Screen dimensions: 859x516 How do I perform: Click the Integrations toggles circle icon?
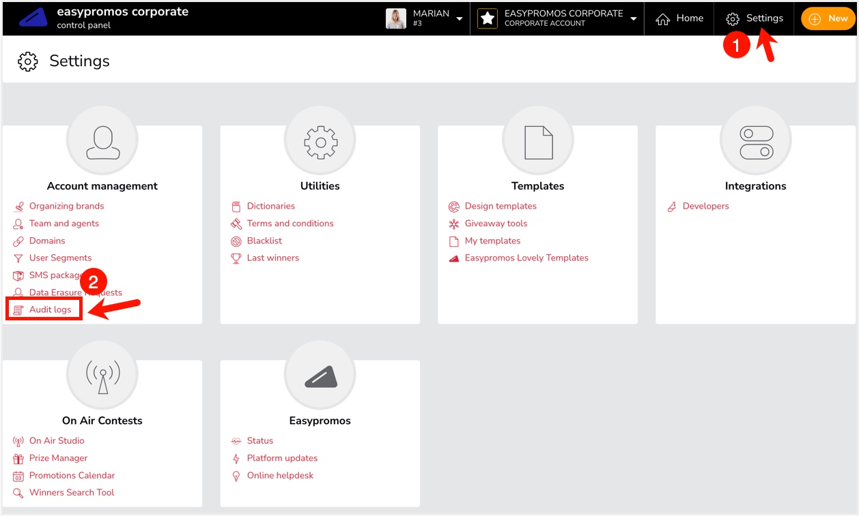point(756,141)
